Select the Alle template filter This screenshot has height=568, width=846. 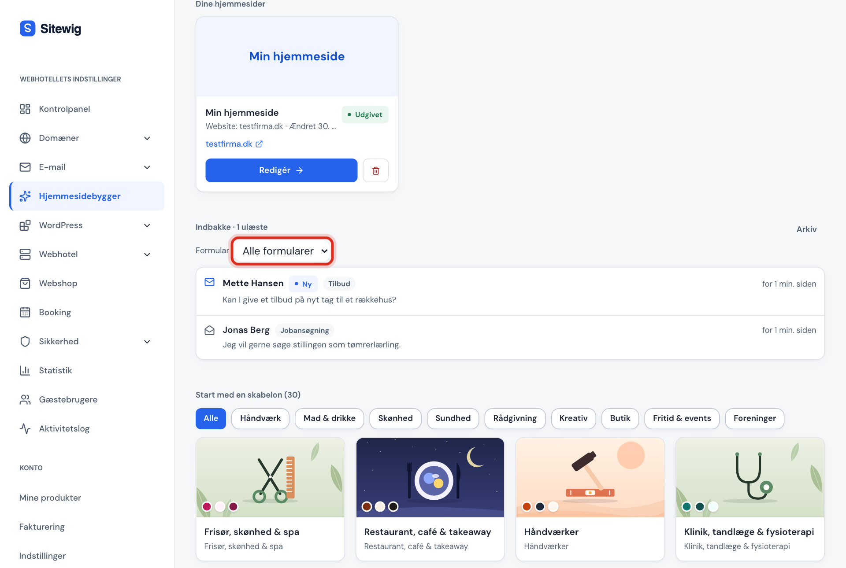211,418
